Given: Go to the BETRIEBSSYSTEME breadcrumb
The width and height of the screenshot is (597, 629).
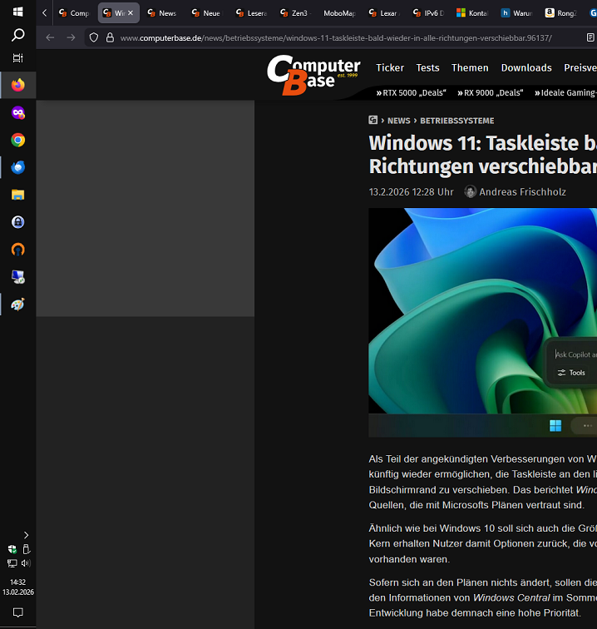Looking at the screenshot, I should point(457,121).
